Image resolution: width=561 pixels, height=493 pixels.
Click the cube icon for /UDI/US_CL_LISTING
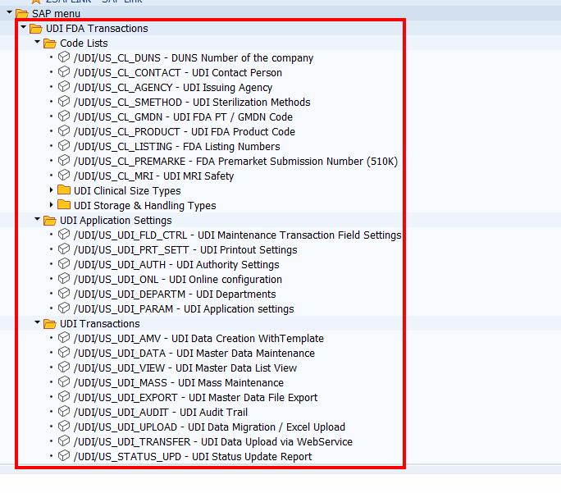pyautogui.click(x=64, y=146)
